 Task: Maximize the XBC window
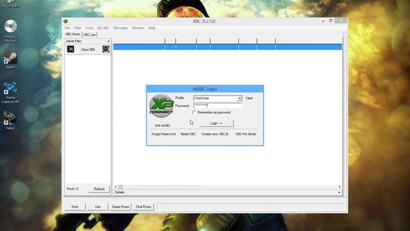[331, 21]
